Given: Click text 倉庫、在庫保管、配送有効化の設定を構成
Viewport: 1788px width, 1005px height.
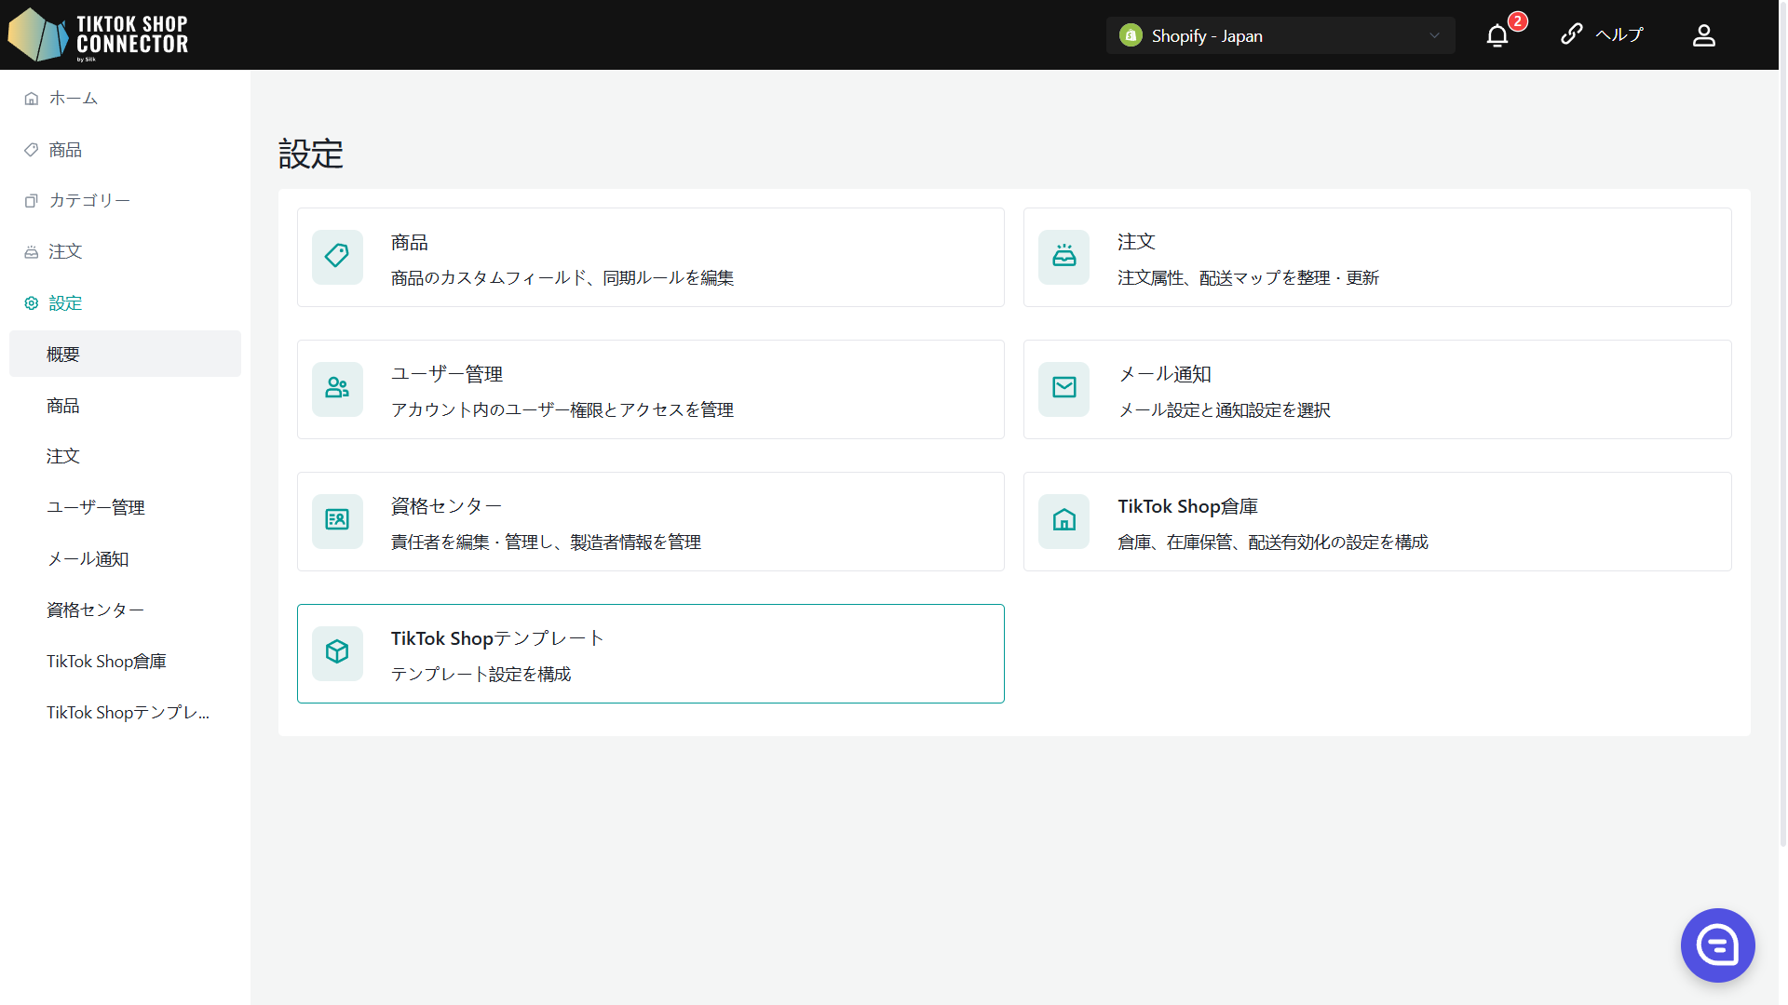Looking at the screenshot, I should [1272, 543].
